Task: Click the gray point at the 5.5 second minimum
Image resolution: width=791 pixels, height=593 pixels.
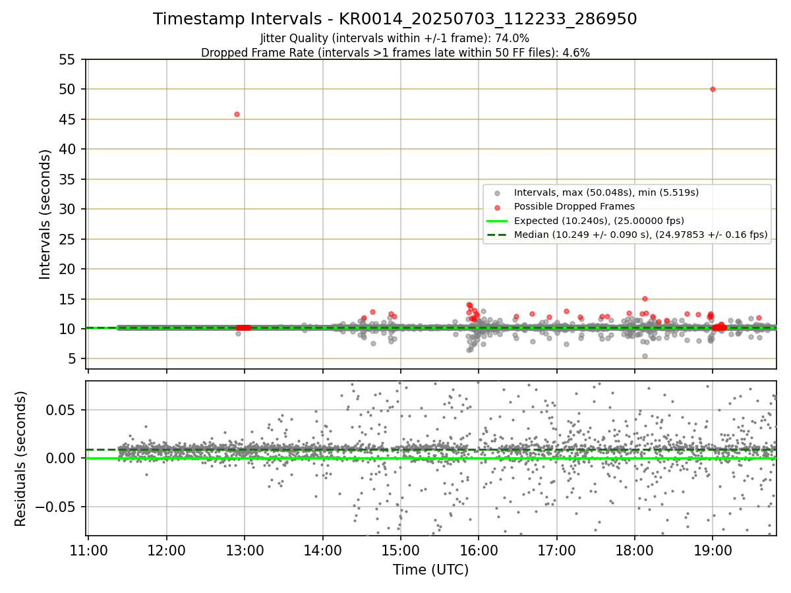Action: tap(645, 356)
